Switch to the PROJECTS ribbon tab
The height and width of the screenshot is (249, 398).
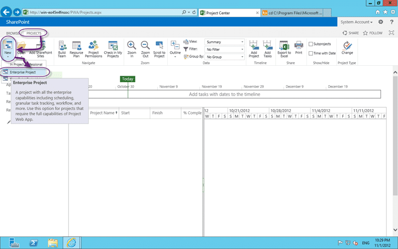(34, 33)
